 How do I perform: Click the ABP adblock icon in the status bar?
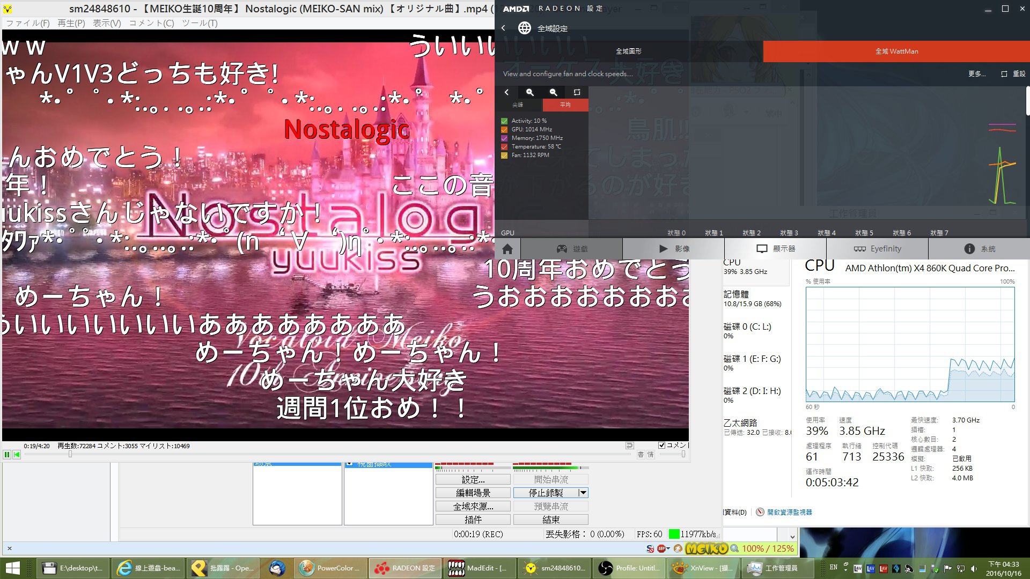661,548
